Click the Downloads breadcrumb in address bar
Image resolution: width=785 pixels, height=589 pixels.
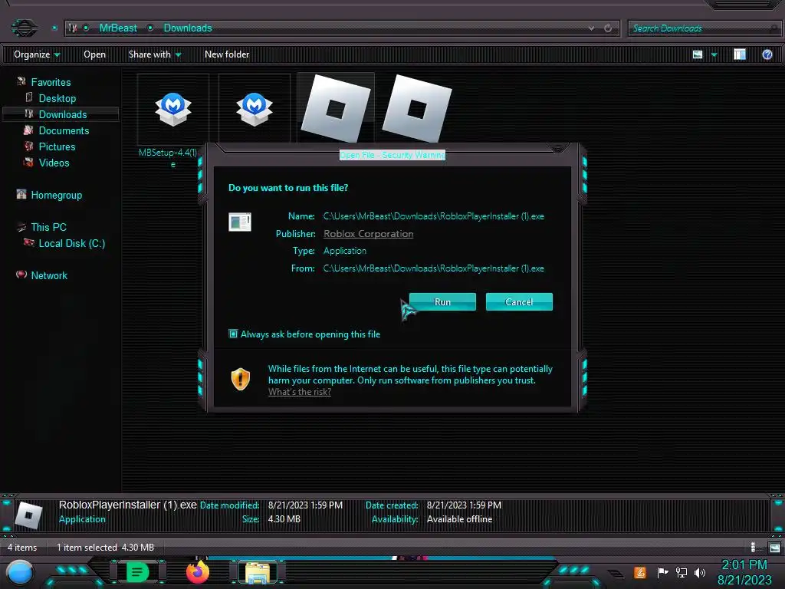click(x=188, y=28)
